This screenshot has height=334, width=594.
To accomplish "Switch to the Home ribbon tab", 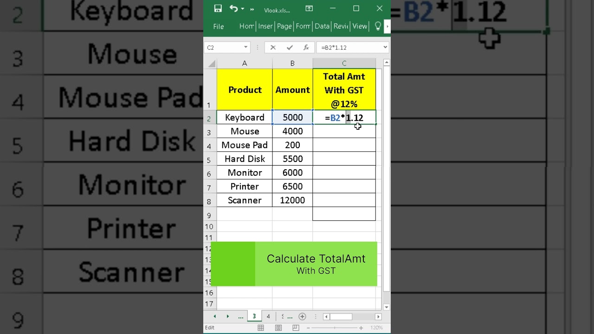I will click(x=246, y=26).
